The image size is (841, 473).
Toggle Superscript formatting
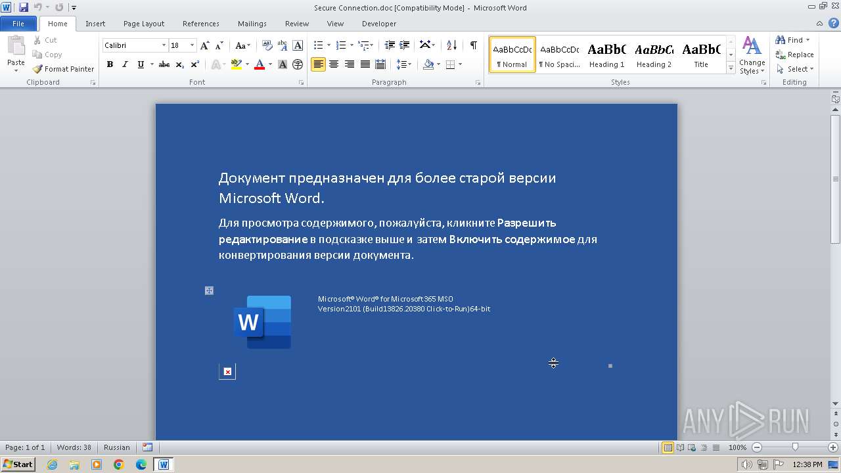[x=195, y=64]
